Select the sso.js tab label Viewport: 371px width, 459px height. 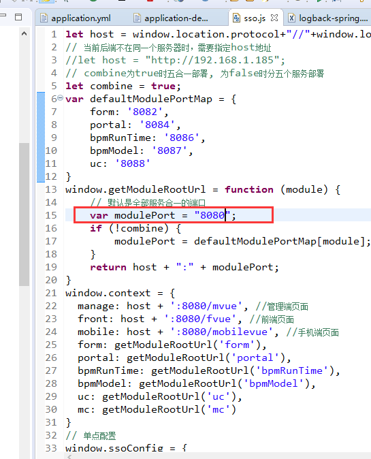[255, 18]
